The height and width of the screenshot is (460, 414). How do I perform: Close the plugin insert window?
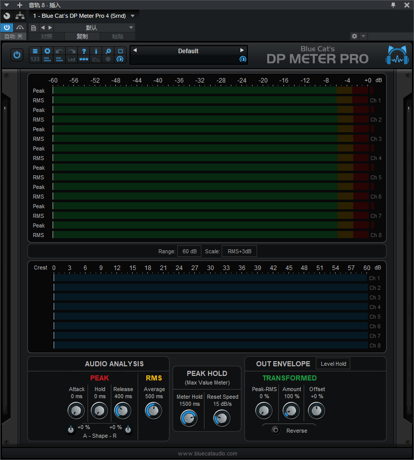[x=407, y=5]
